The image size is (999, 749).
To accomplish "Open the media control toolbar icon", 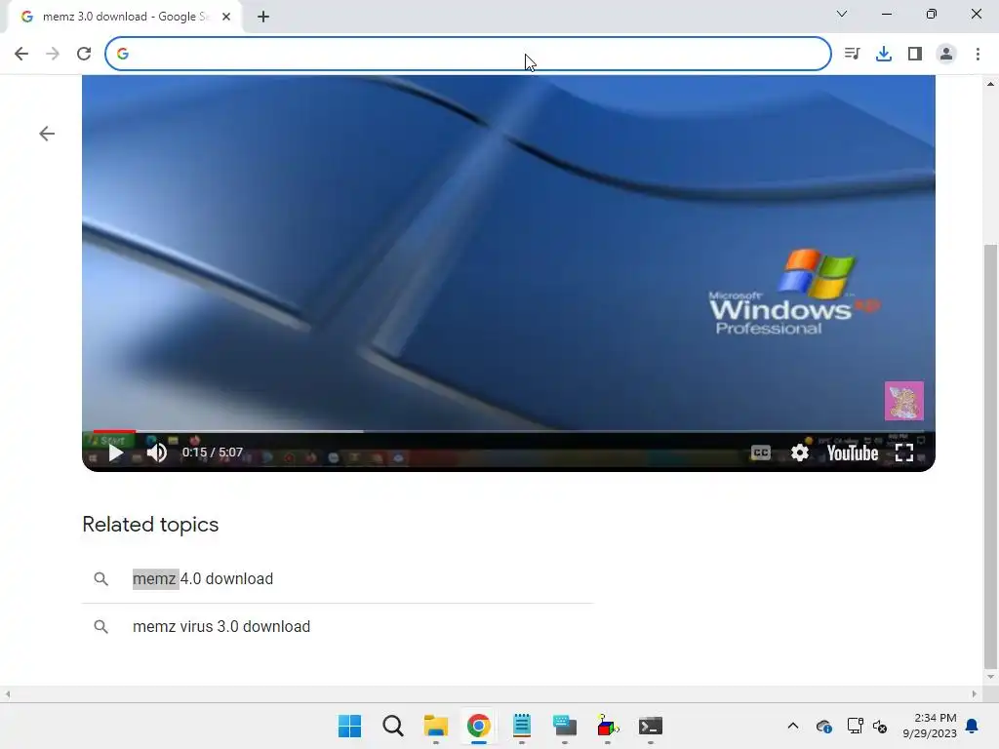I will [852, 54].
